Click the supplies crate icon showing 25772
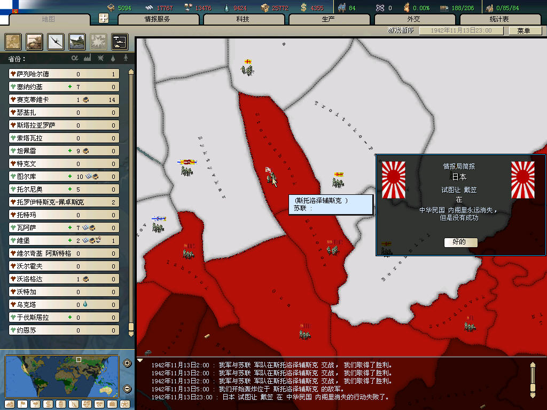This screenshot has width=547, height=410. tap(265, 7)
